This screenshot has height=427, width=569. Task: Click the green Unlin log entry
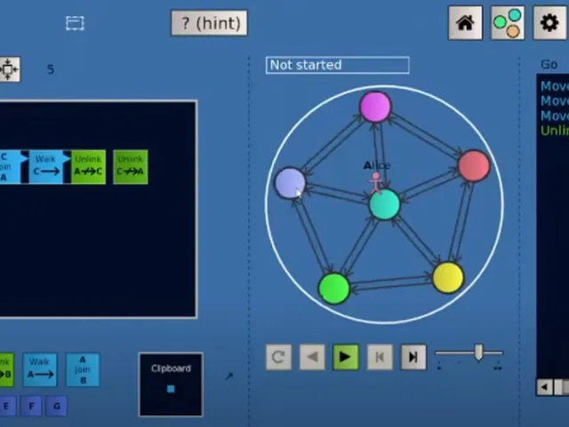coord(555,131)
